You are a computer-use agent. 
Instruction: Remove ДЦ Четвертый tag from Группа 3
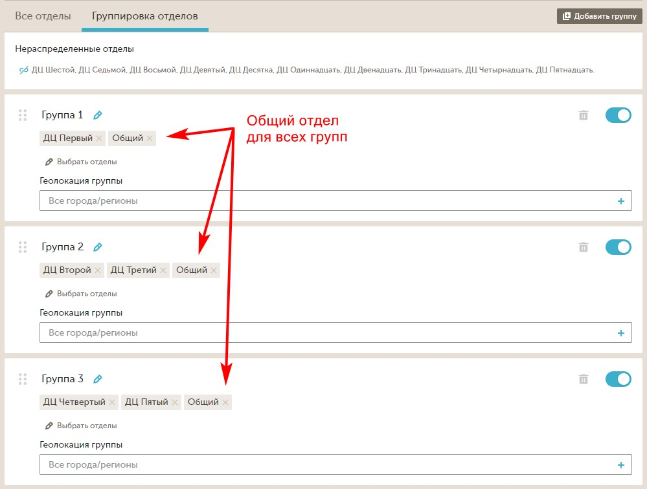point(112,402)
